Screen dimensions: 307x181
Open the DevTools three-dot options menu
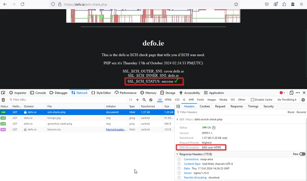pyautogui.click(x=298, y=93)
